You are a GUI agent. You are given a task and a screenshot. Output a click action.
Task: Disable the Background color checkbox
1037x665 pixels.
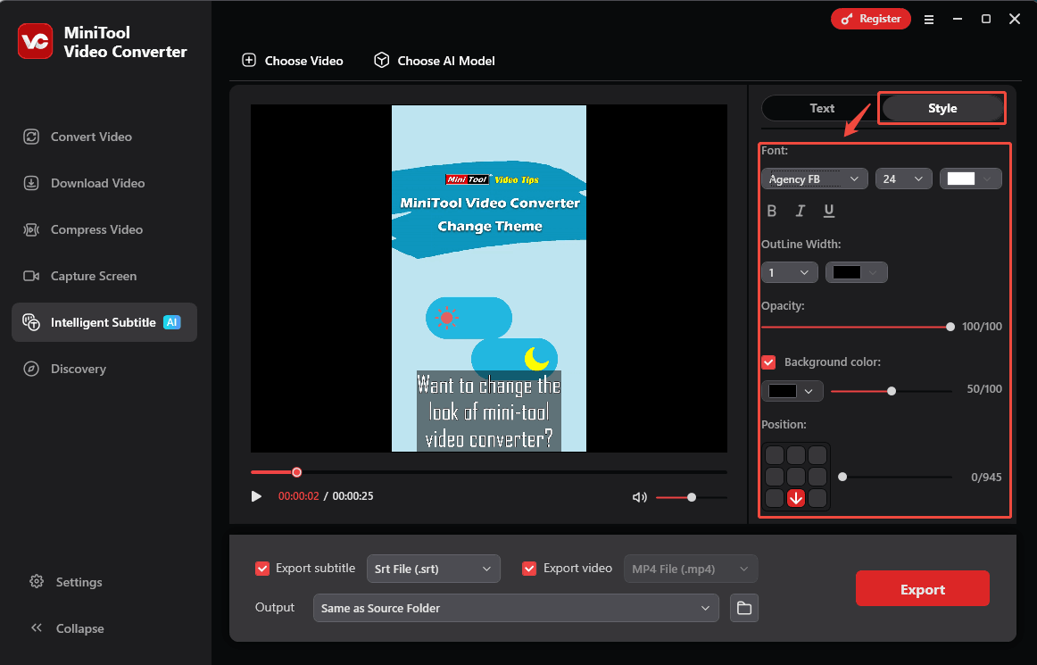coord(768,362)
